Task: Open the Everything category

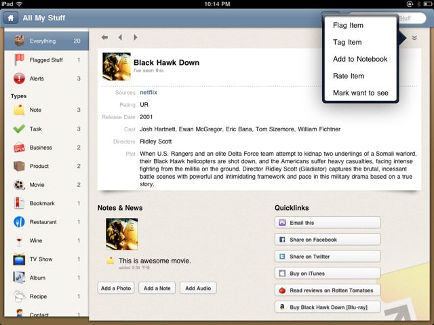Action: (x=47, y=41)
